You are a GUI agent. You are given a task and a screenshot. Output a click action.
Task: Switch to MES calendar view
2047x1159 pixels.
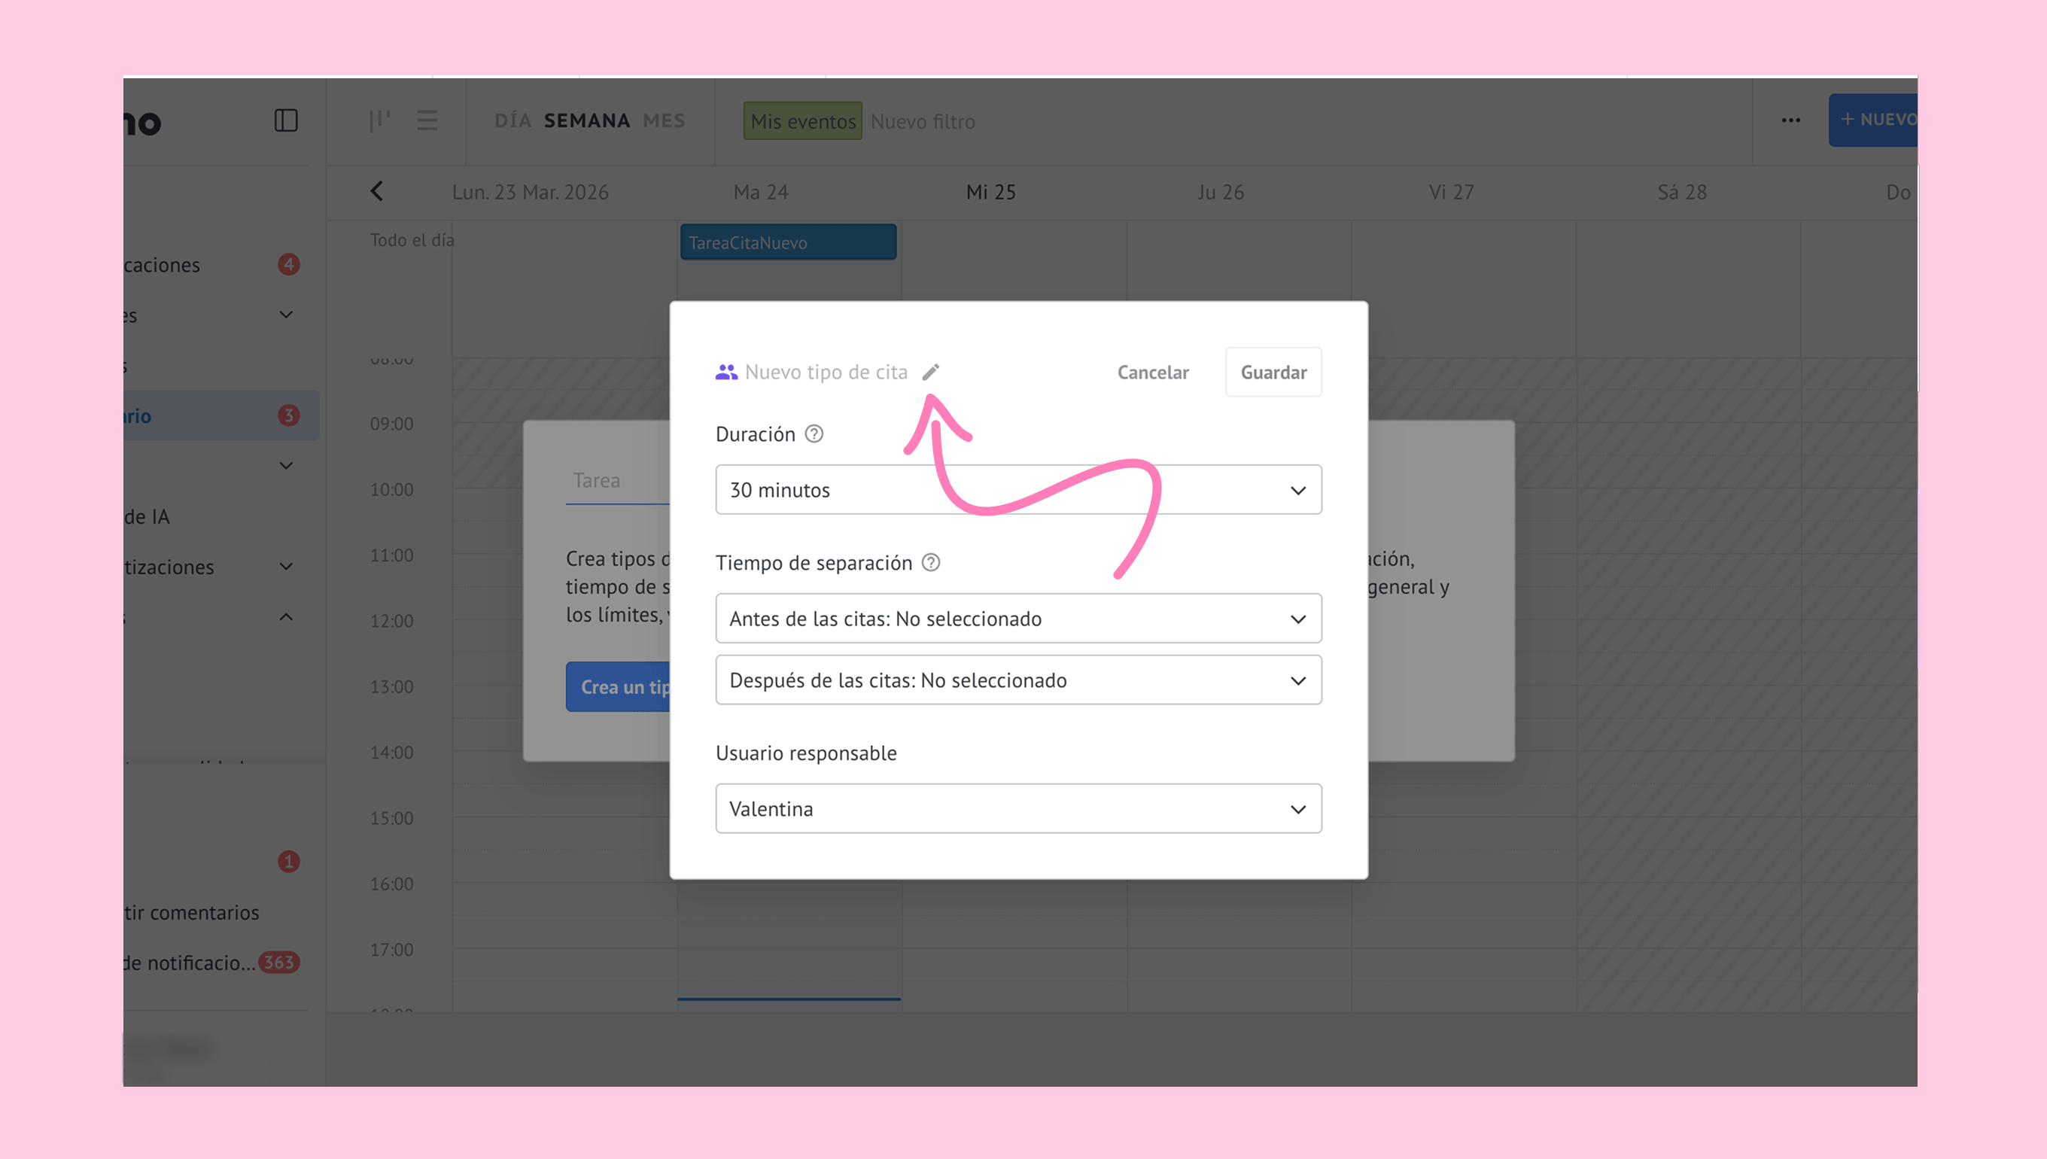click(x=664, y=120)
